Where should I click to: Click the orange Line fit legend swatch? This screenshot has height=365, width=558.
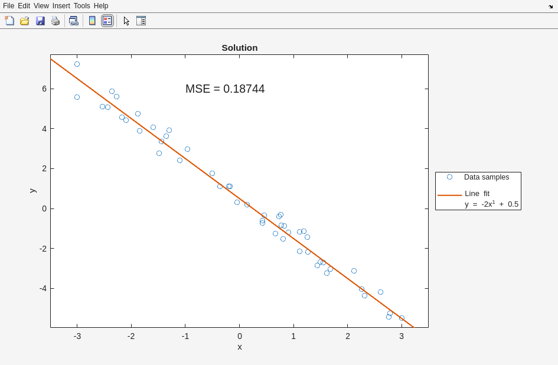[x=449, y=195]
